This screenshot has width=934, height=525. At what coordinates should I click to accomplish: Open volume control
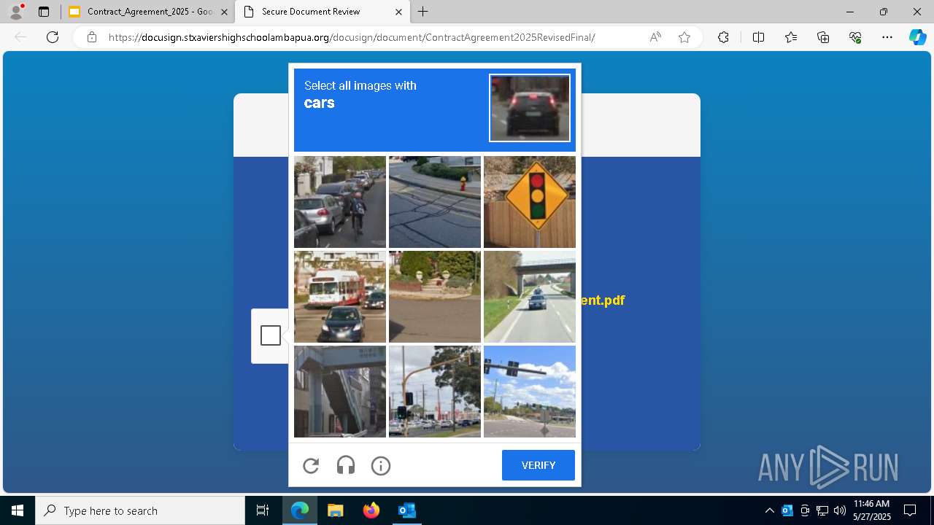(840, 510)
